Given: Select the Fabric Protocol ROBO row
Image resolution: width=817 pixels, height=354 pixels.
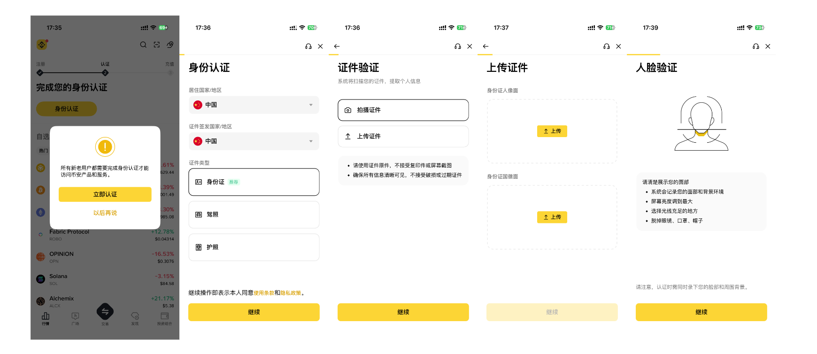Looking at the screenshot, I should coord(105,235).
